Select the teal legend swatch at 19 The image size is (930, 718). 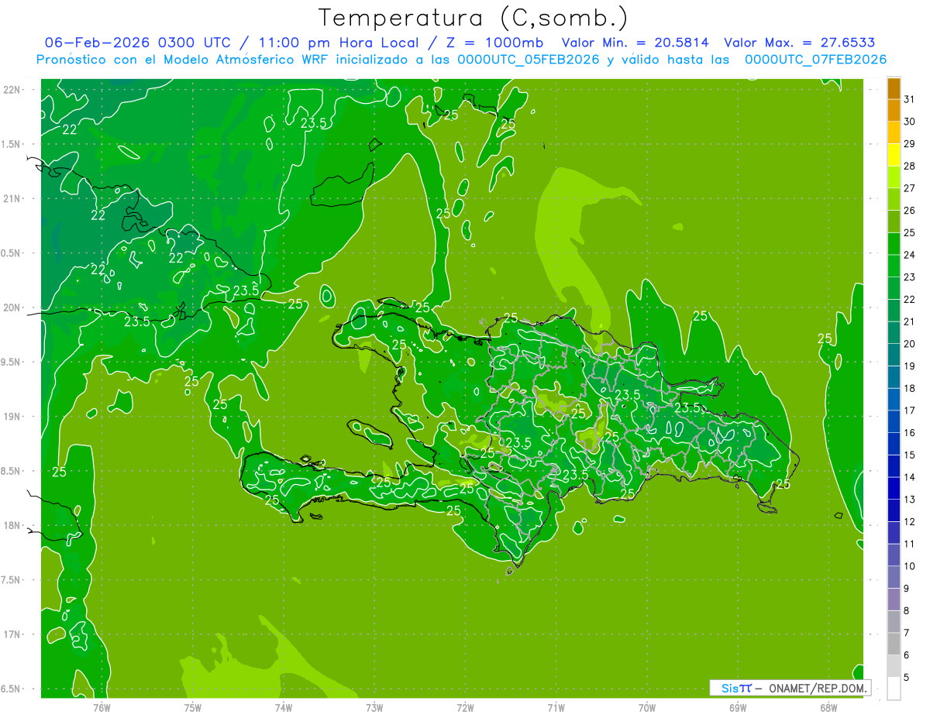point(894,356)
